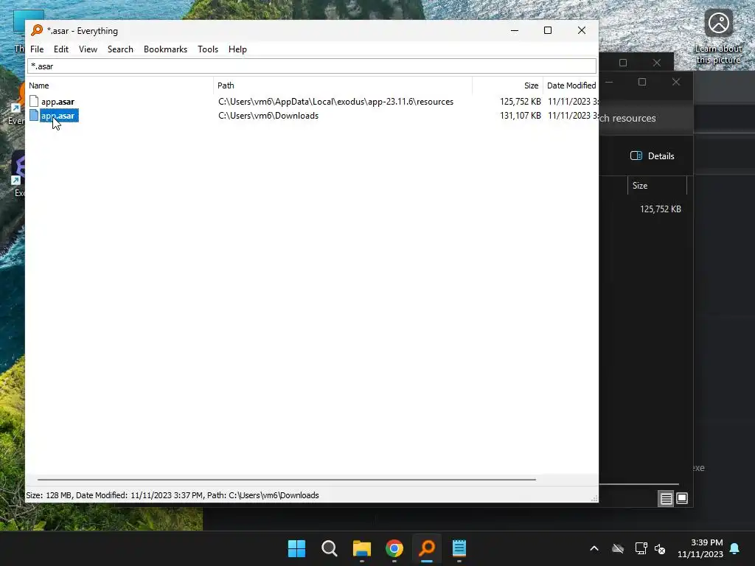Viewport: 755px width, 566px height.
Task: Click the Everything status bar text
Action: tap(173, 495)
